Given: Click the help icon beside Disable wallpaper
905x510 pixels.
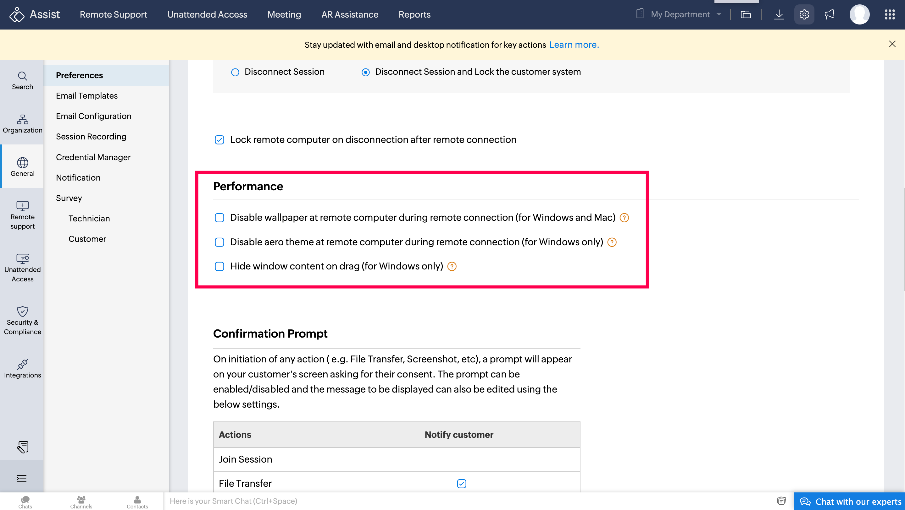Looking at the screenshot, I should pos(624,218).
